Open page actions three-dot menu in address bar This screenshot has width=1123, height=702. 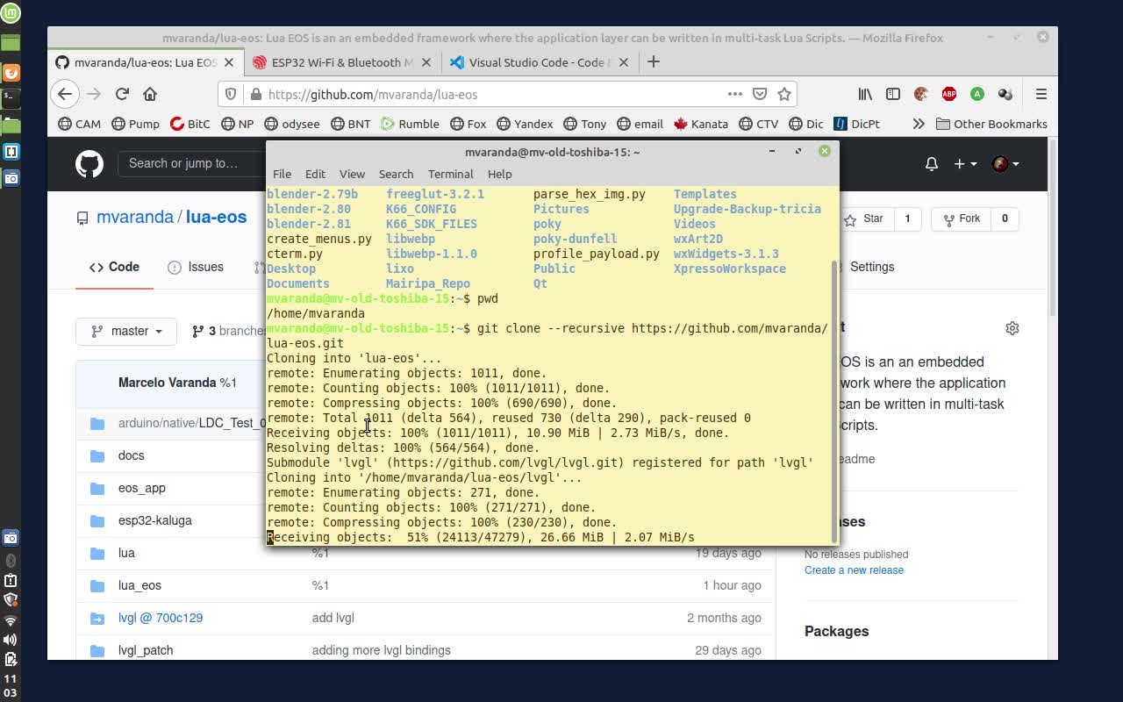pyautogui.click(x=735, y=94)
